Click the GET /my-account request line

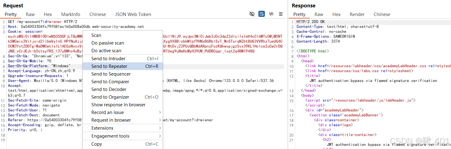pos(43,22)
